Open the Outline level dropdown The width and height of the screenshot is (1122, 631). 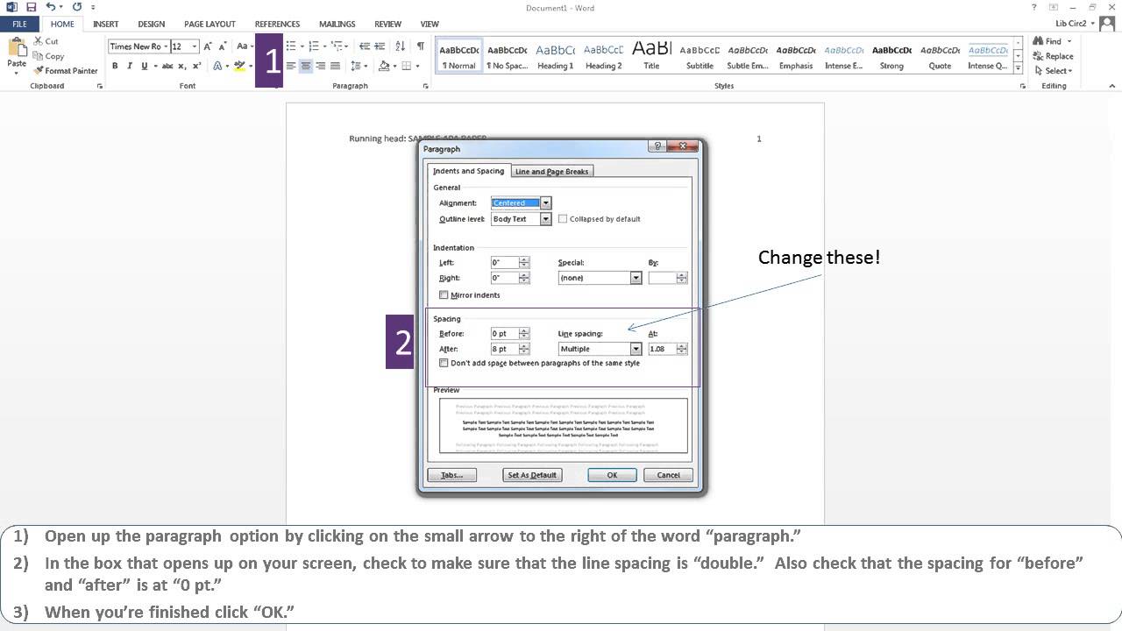coord(546,219)
